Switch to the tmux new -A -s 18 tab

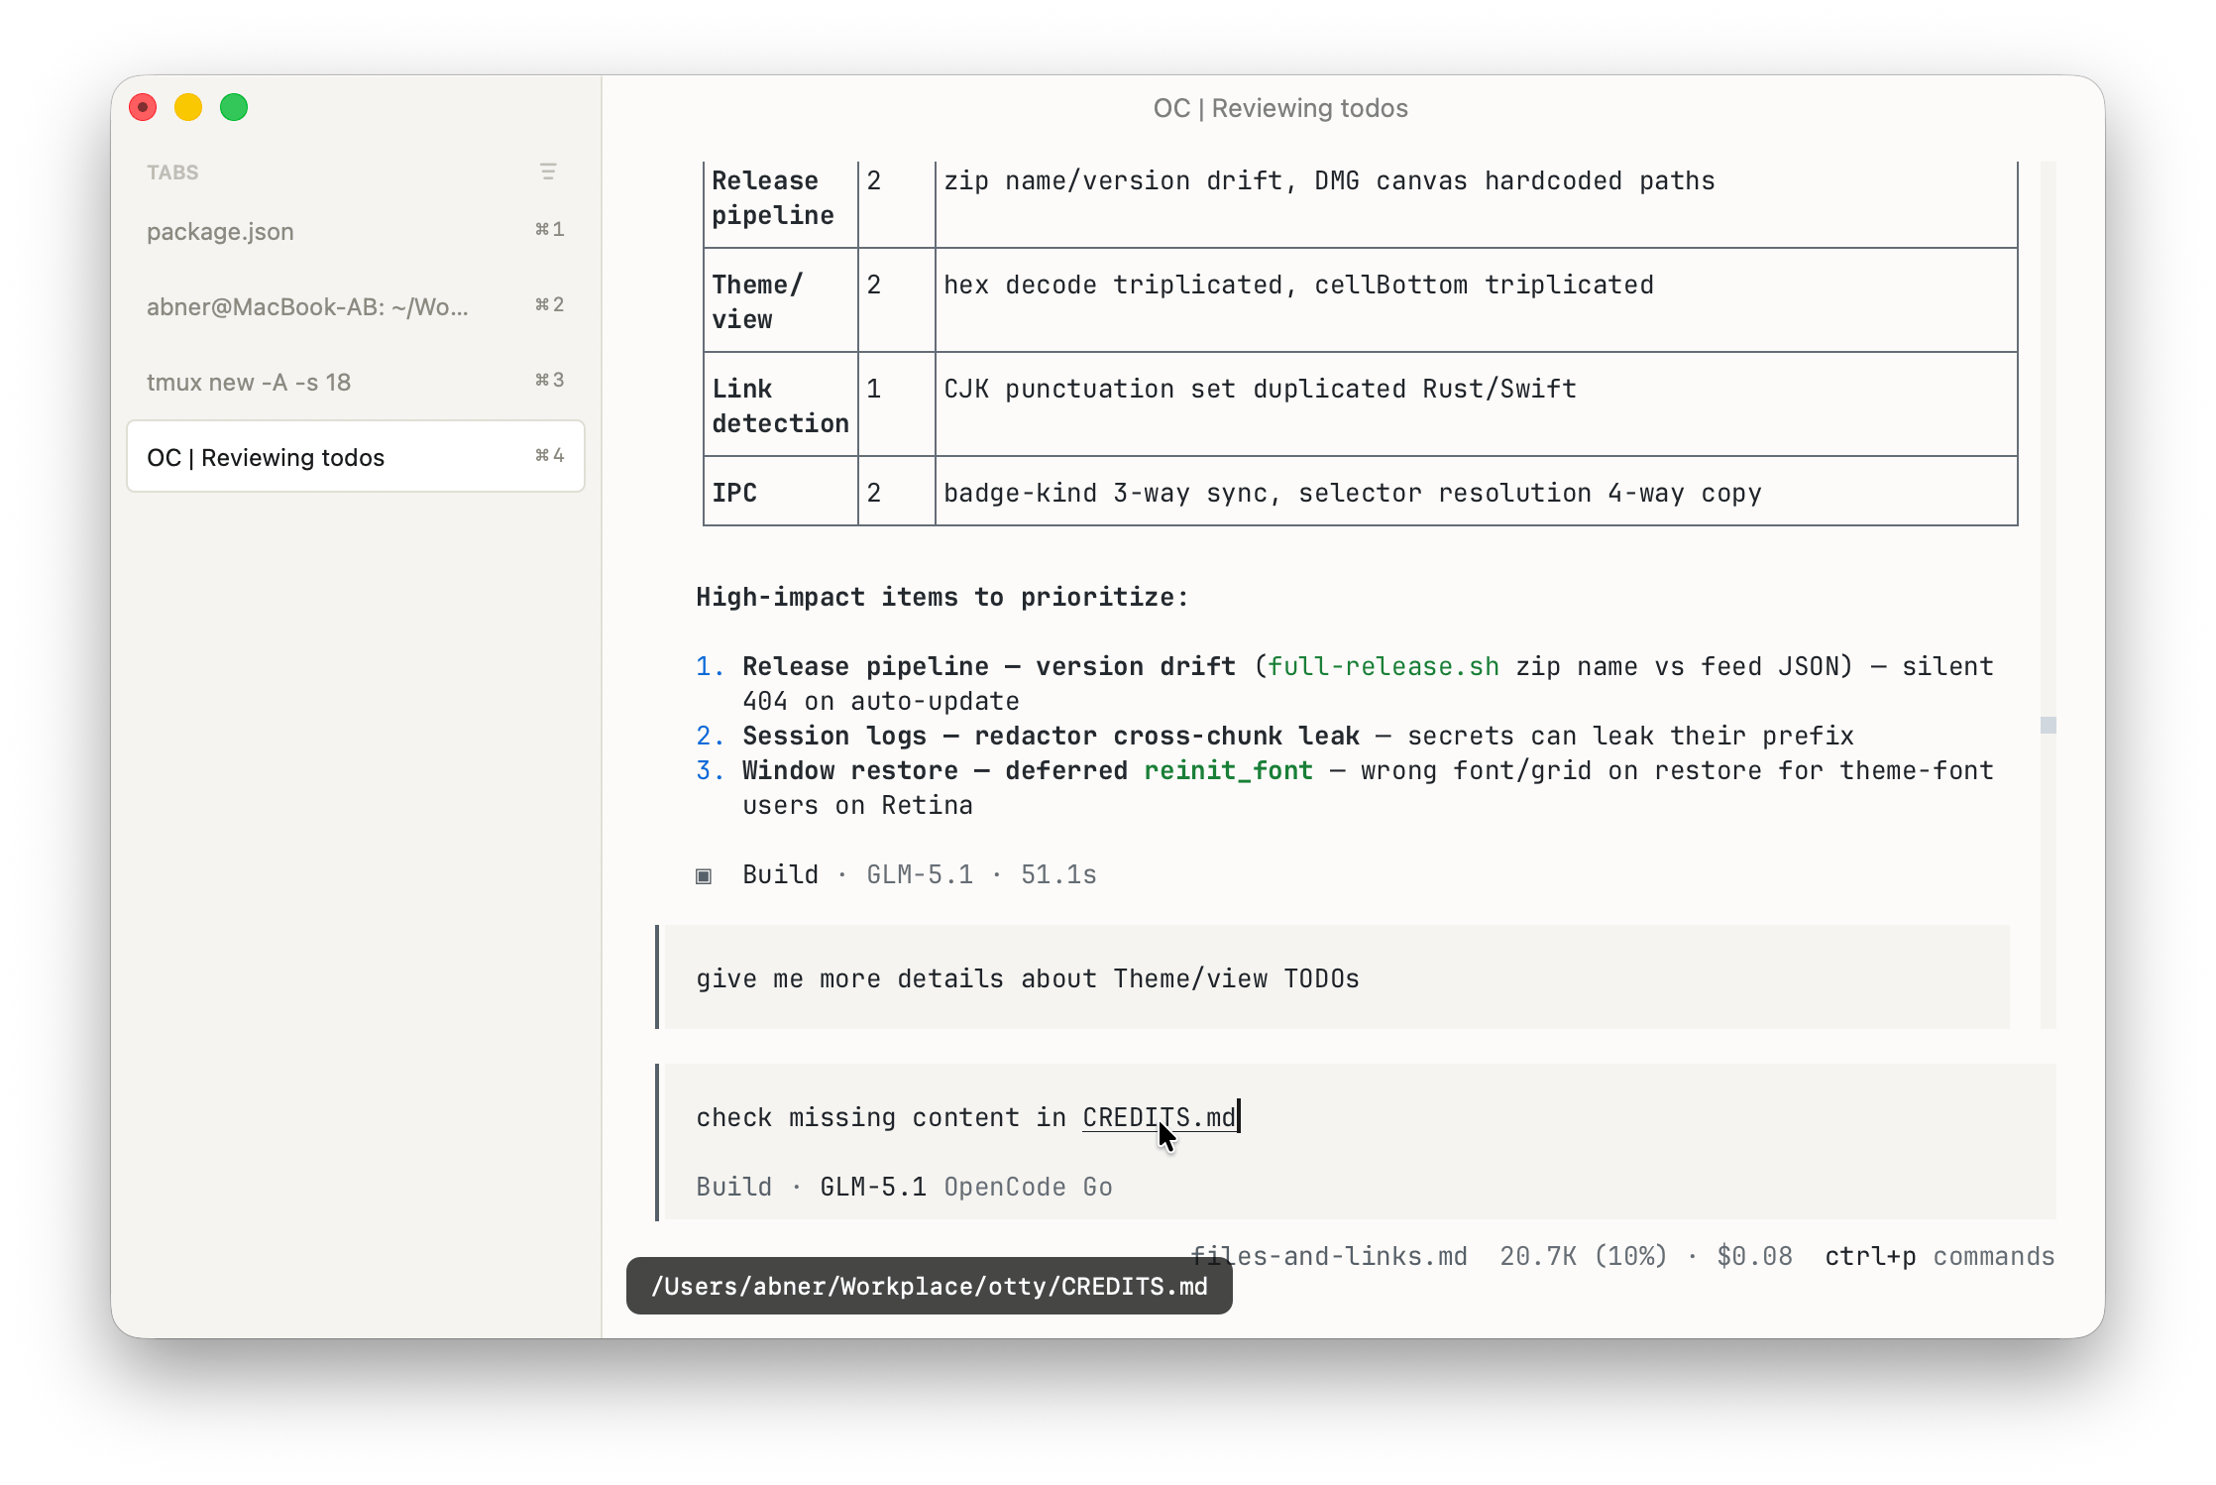coord(356,382)
